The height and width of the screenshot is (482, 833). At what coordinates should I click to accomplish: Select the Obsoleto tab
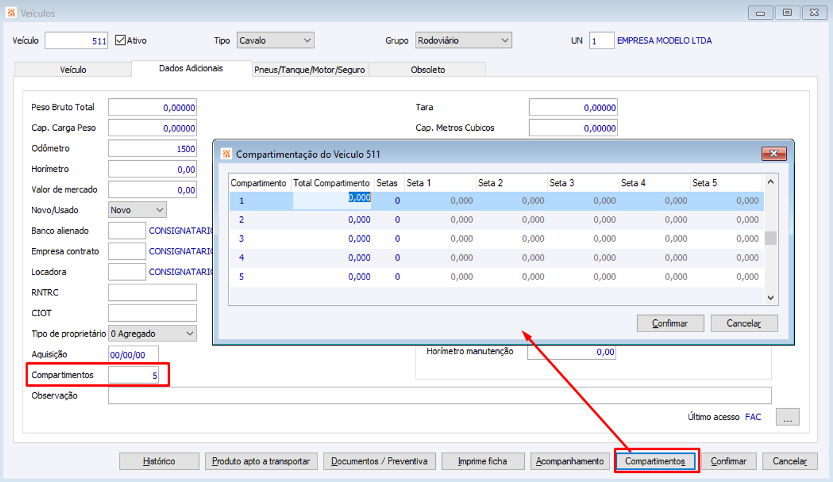coord(428,69)
